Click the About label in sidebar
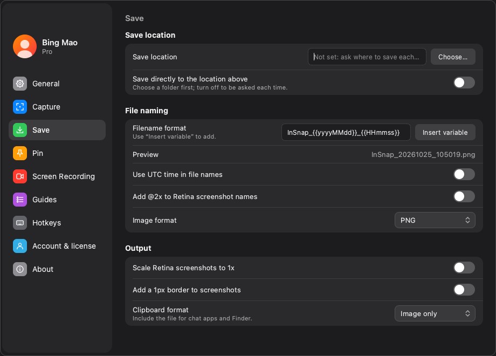The height and width of the screenshot is (356, 496). (43, 269)
